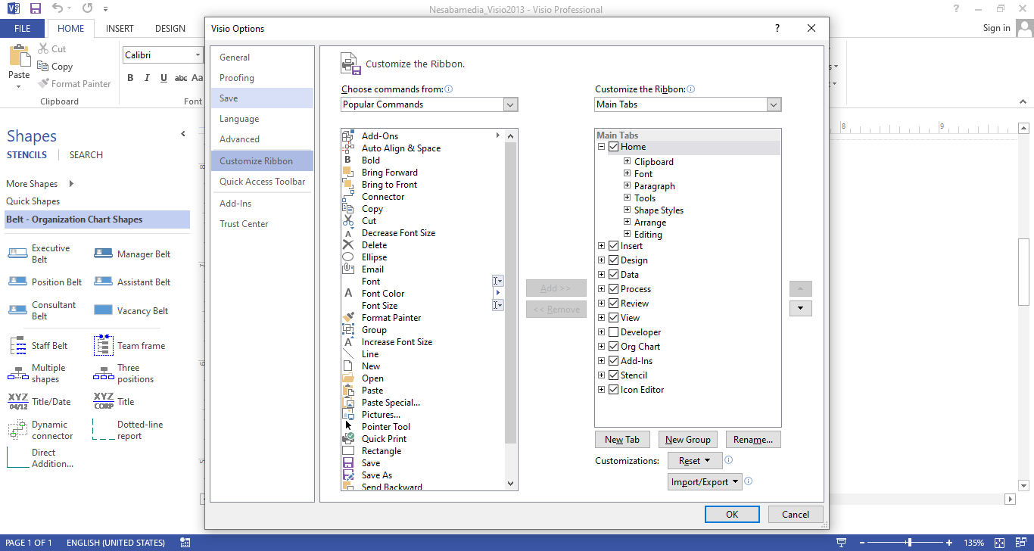Open the Trust Center options category
Screen dimensions: 1034x551
pos(244,224)
